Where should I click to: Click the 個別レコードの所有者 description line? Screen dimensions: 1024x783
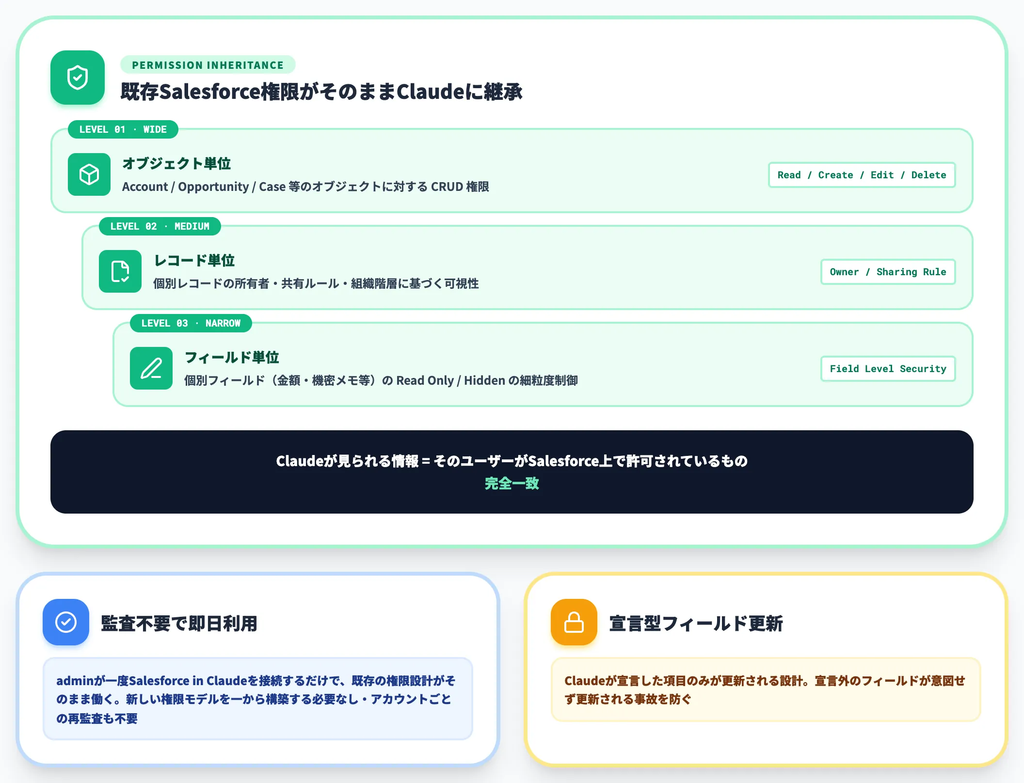tap(316, 283)
